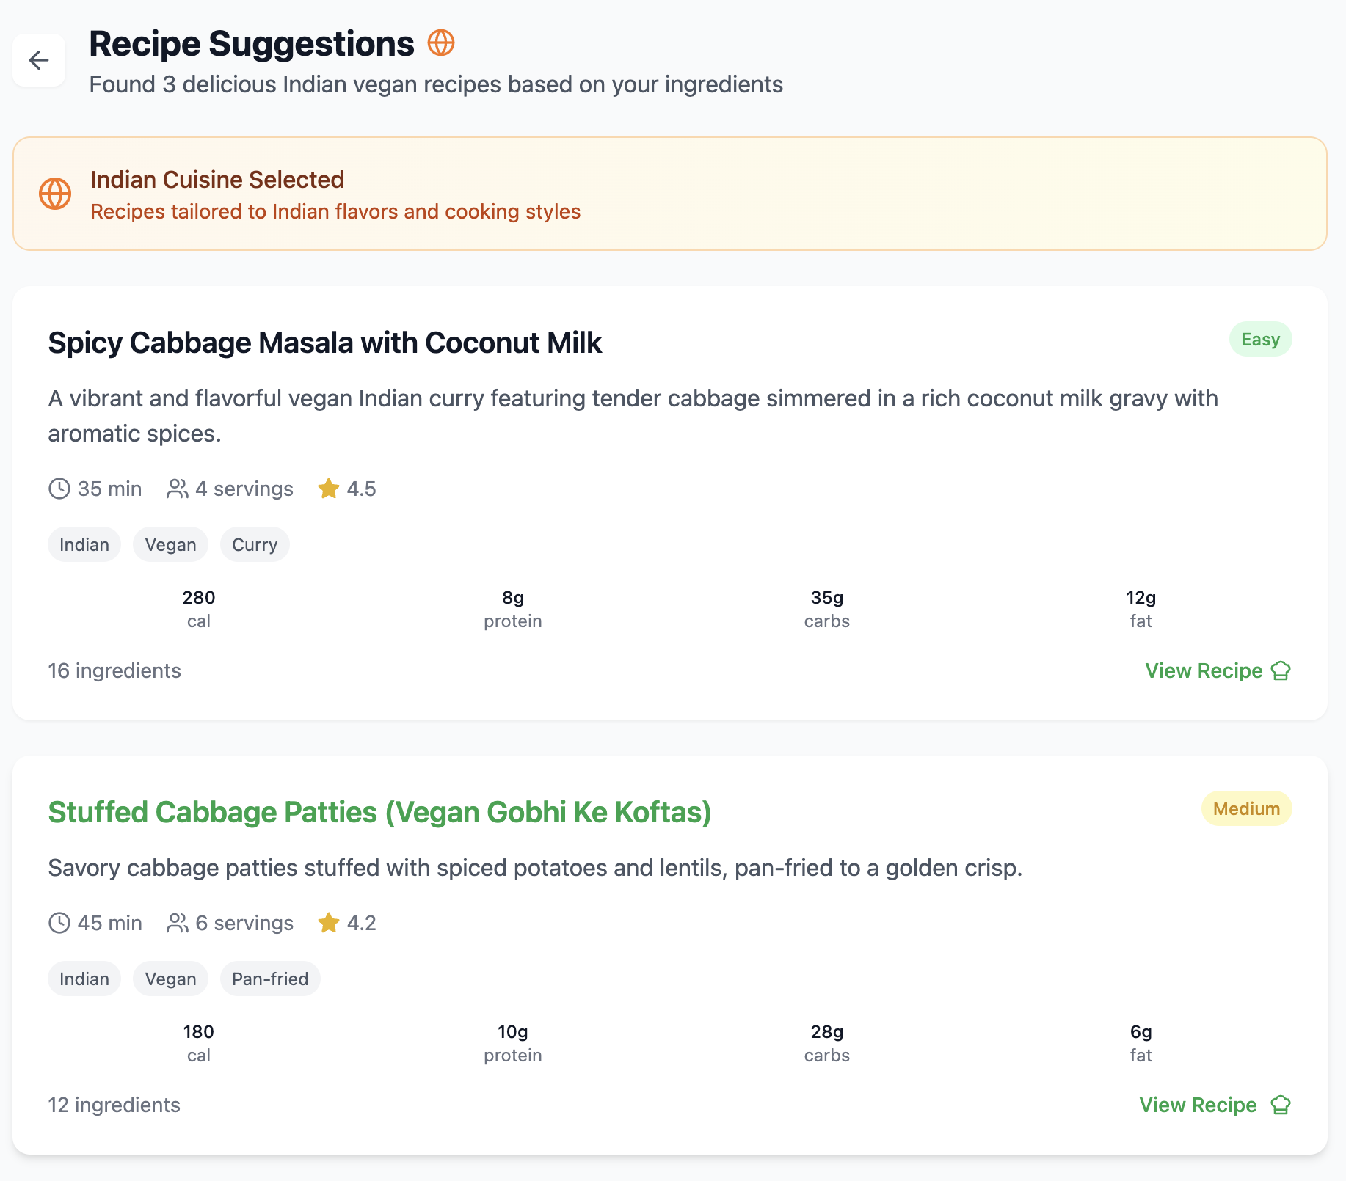Open View Recipe for Stuffed Cabbage Patties
Viewport: 1346px width, 1181px height.
pyautogui.click(x=1198, y=1105)
